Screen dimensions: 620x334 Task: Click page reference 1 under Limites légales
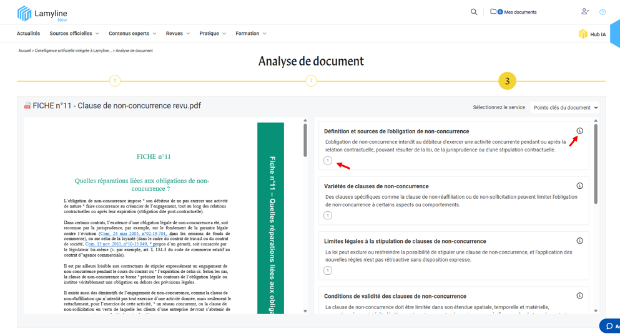pos(328,270)
